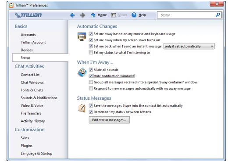Enable grouping messages into away container window
This screenshot has width=228, height=162.
pos(91,82)
